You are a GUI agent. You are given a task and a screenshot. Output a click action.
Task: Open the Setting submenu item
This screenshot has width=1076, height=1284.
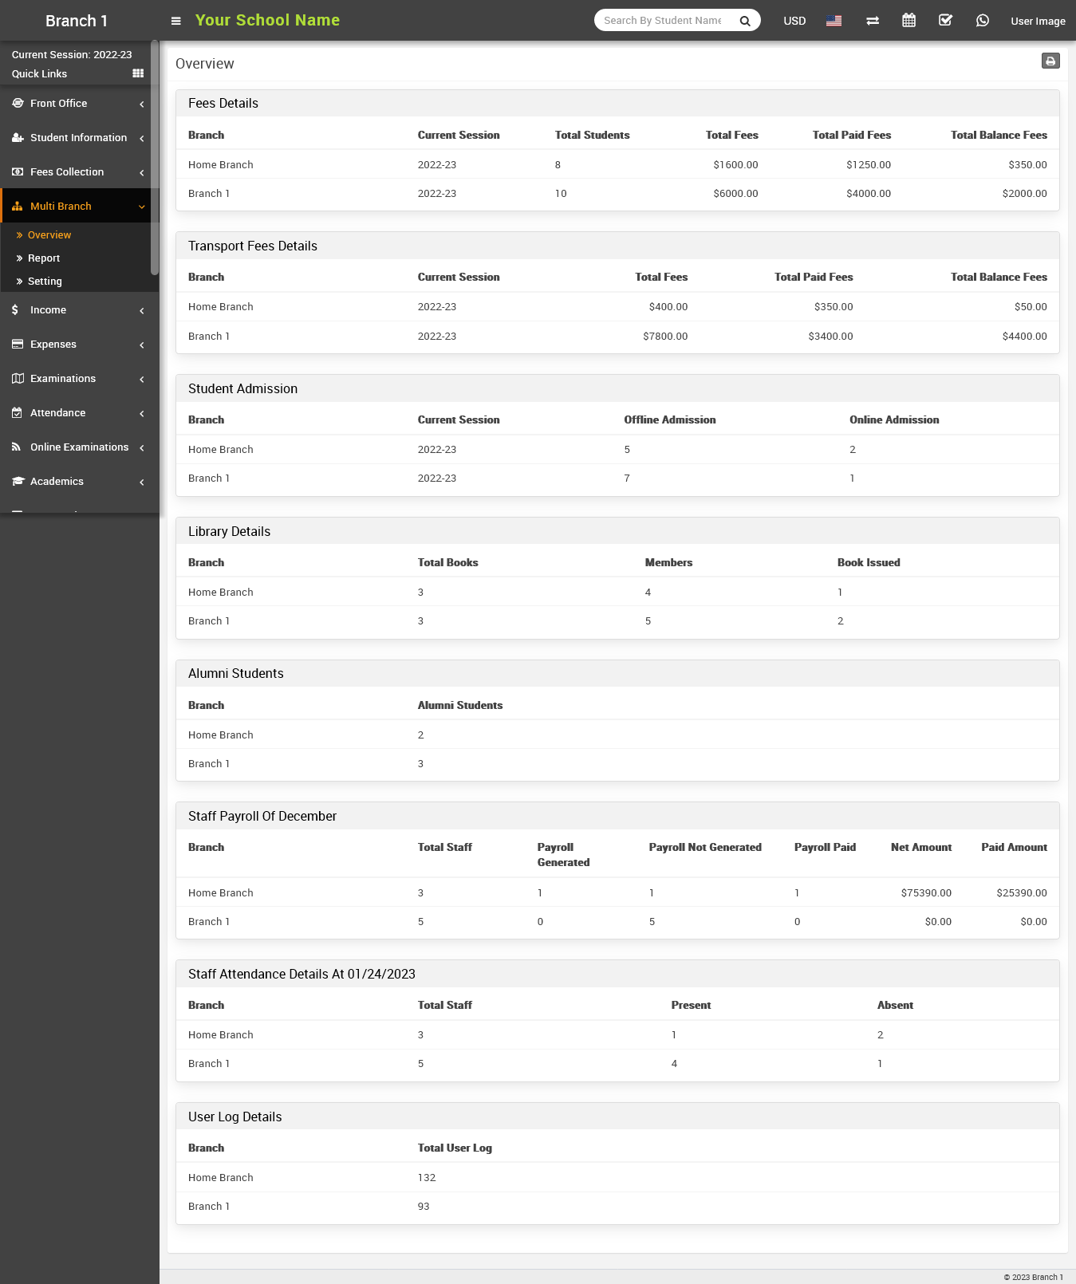click(45, 282)
